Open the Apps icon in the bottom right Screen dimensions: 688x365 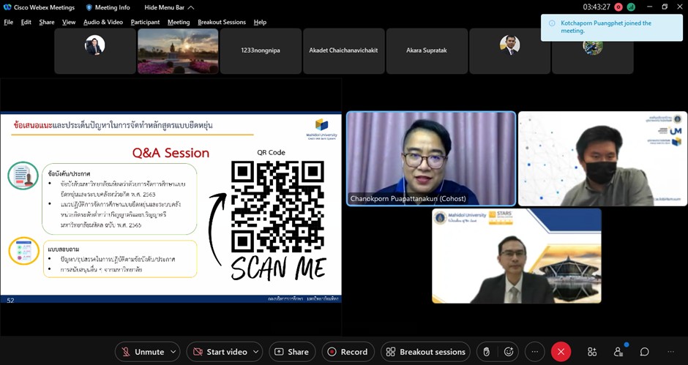pos(592,352)
